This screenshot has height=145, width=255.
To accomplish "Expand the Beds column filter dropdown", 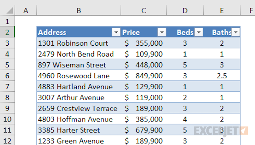I will (199, 33).
